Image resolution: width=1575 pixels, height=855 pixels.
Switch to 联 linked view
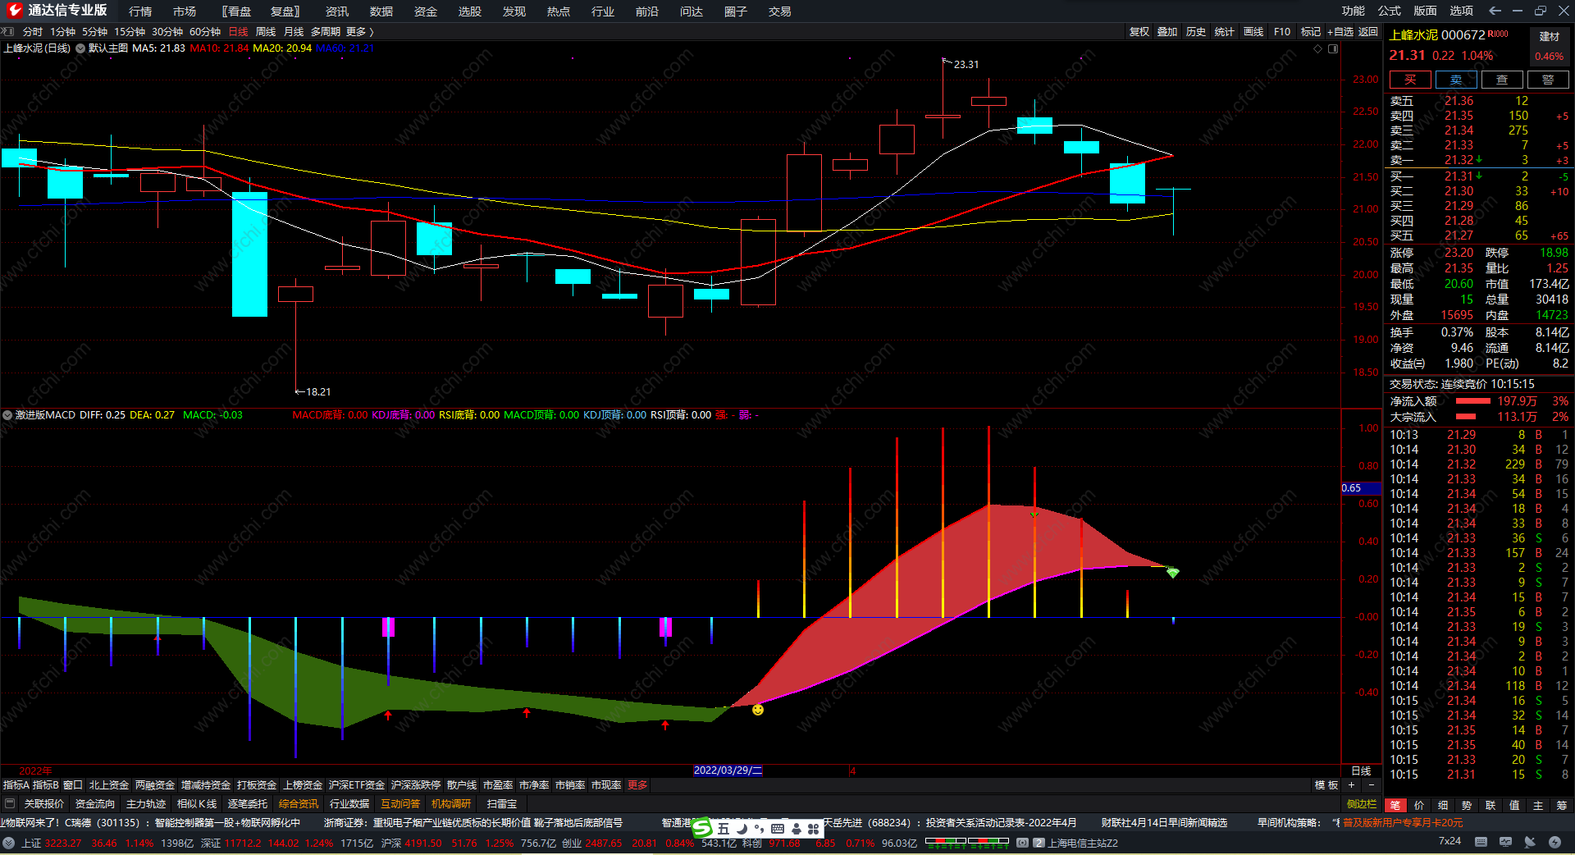tap(1491, 805)
